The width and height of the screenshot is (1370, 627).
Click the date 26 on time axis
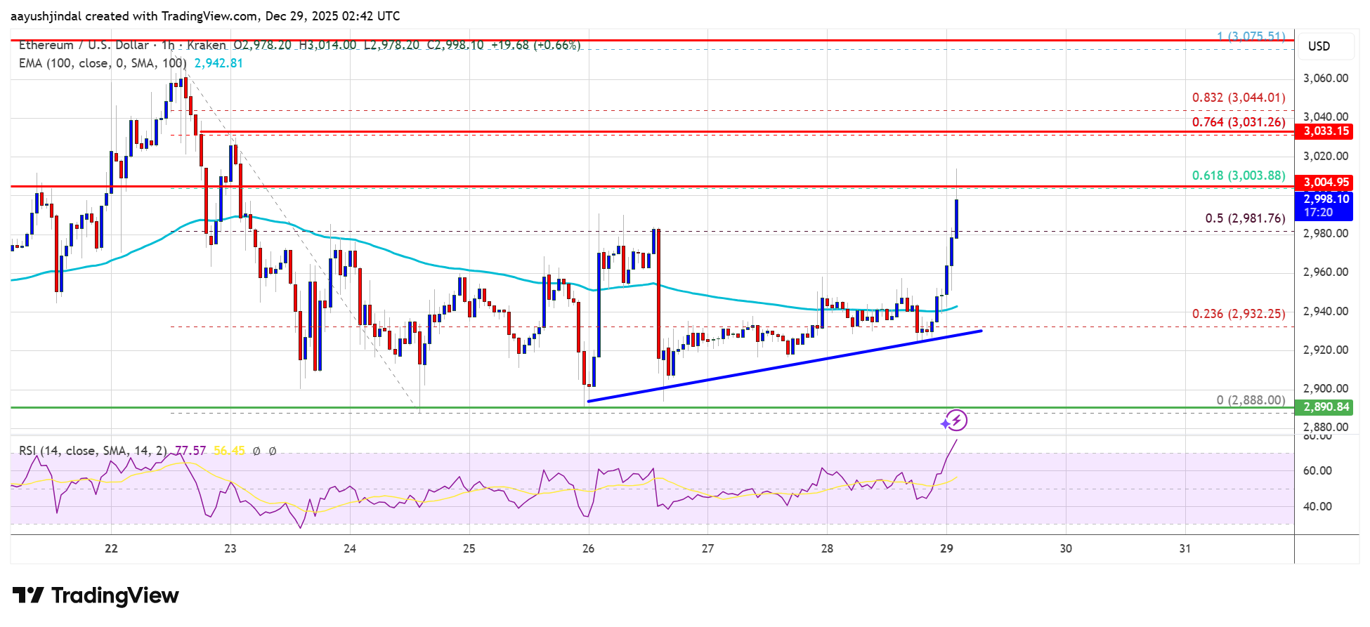pyautogui.click(x=588, y=548)
